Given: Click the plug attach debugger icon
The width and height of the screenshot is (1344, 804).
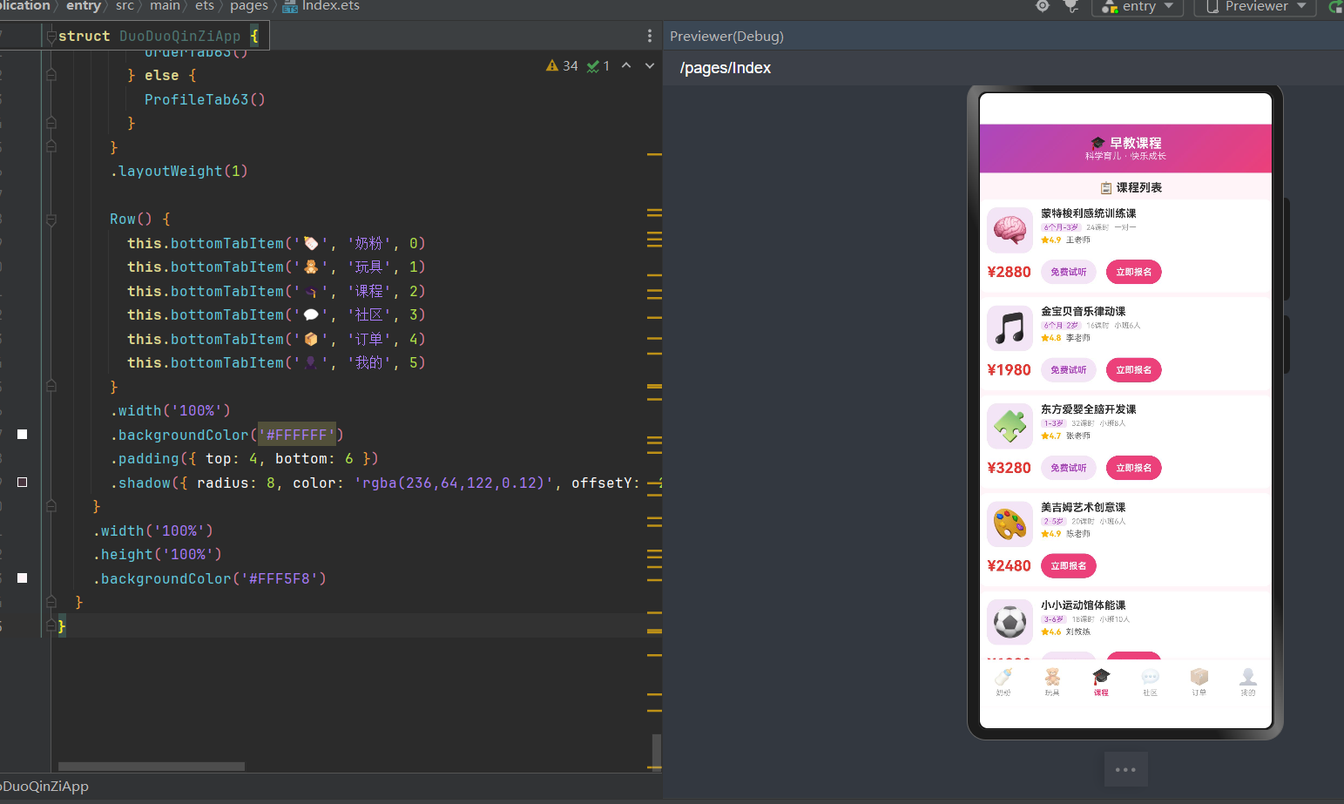Looking at the screenshot, I should tap(1071, 6).
